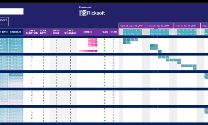Screen dimensions: 208x125
Task: Click the Gantt bar in the 12-Jul-2019 row
Action: point(163,57)
